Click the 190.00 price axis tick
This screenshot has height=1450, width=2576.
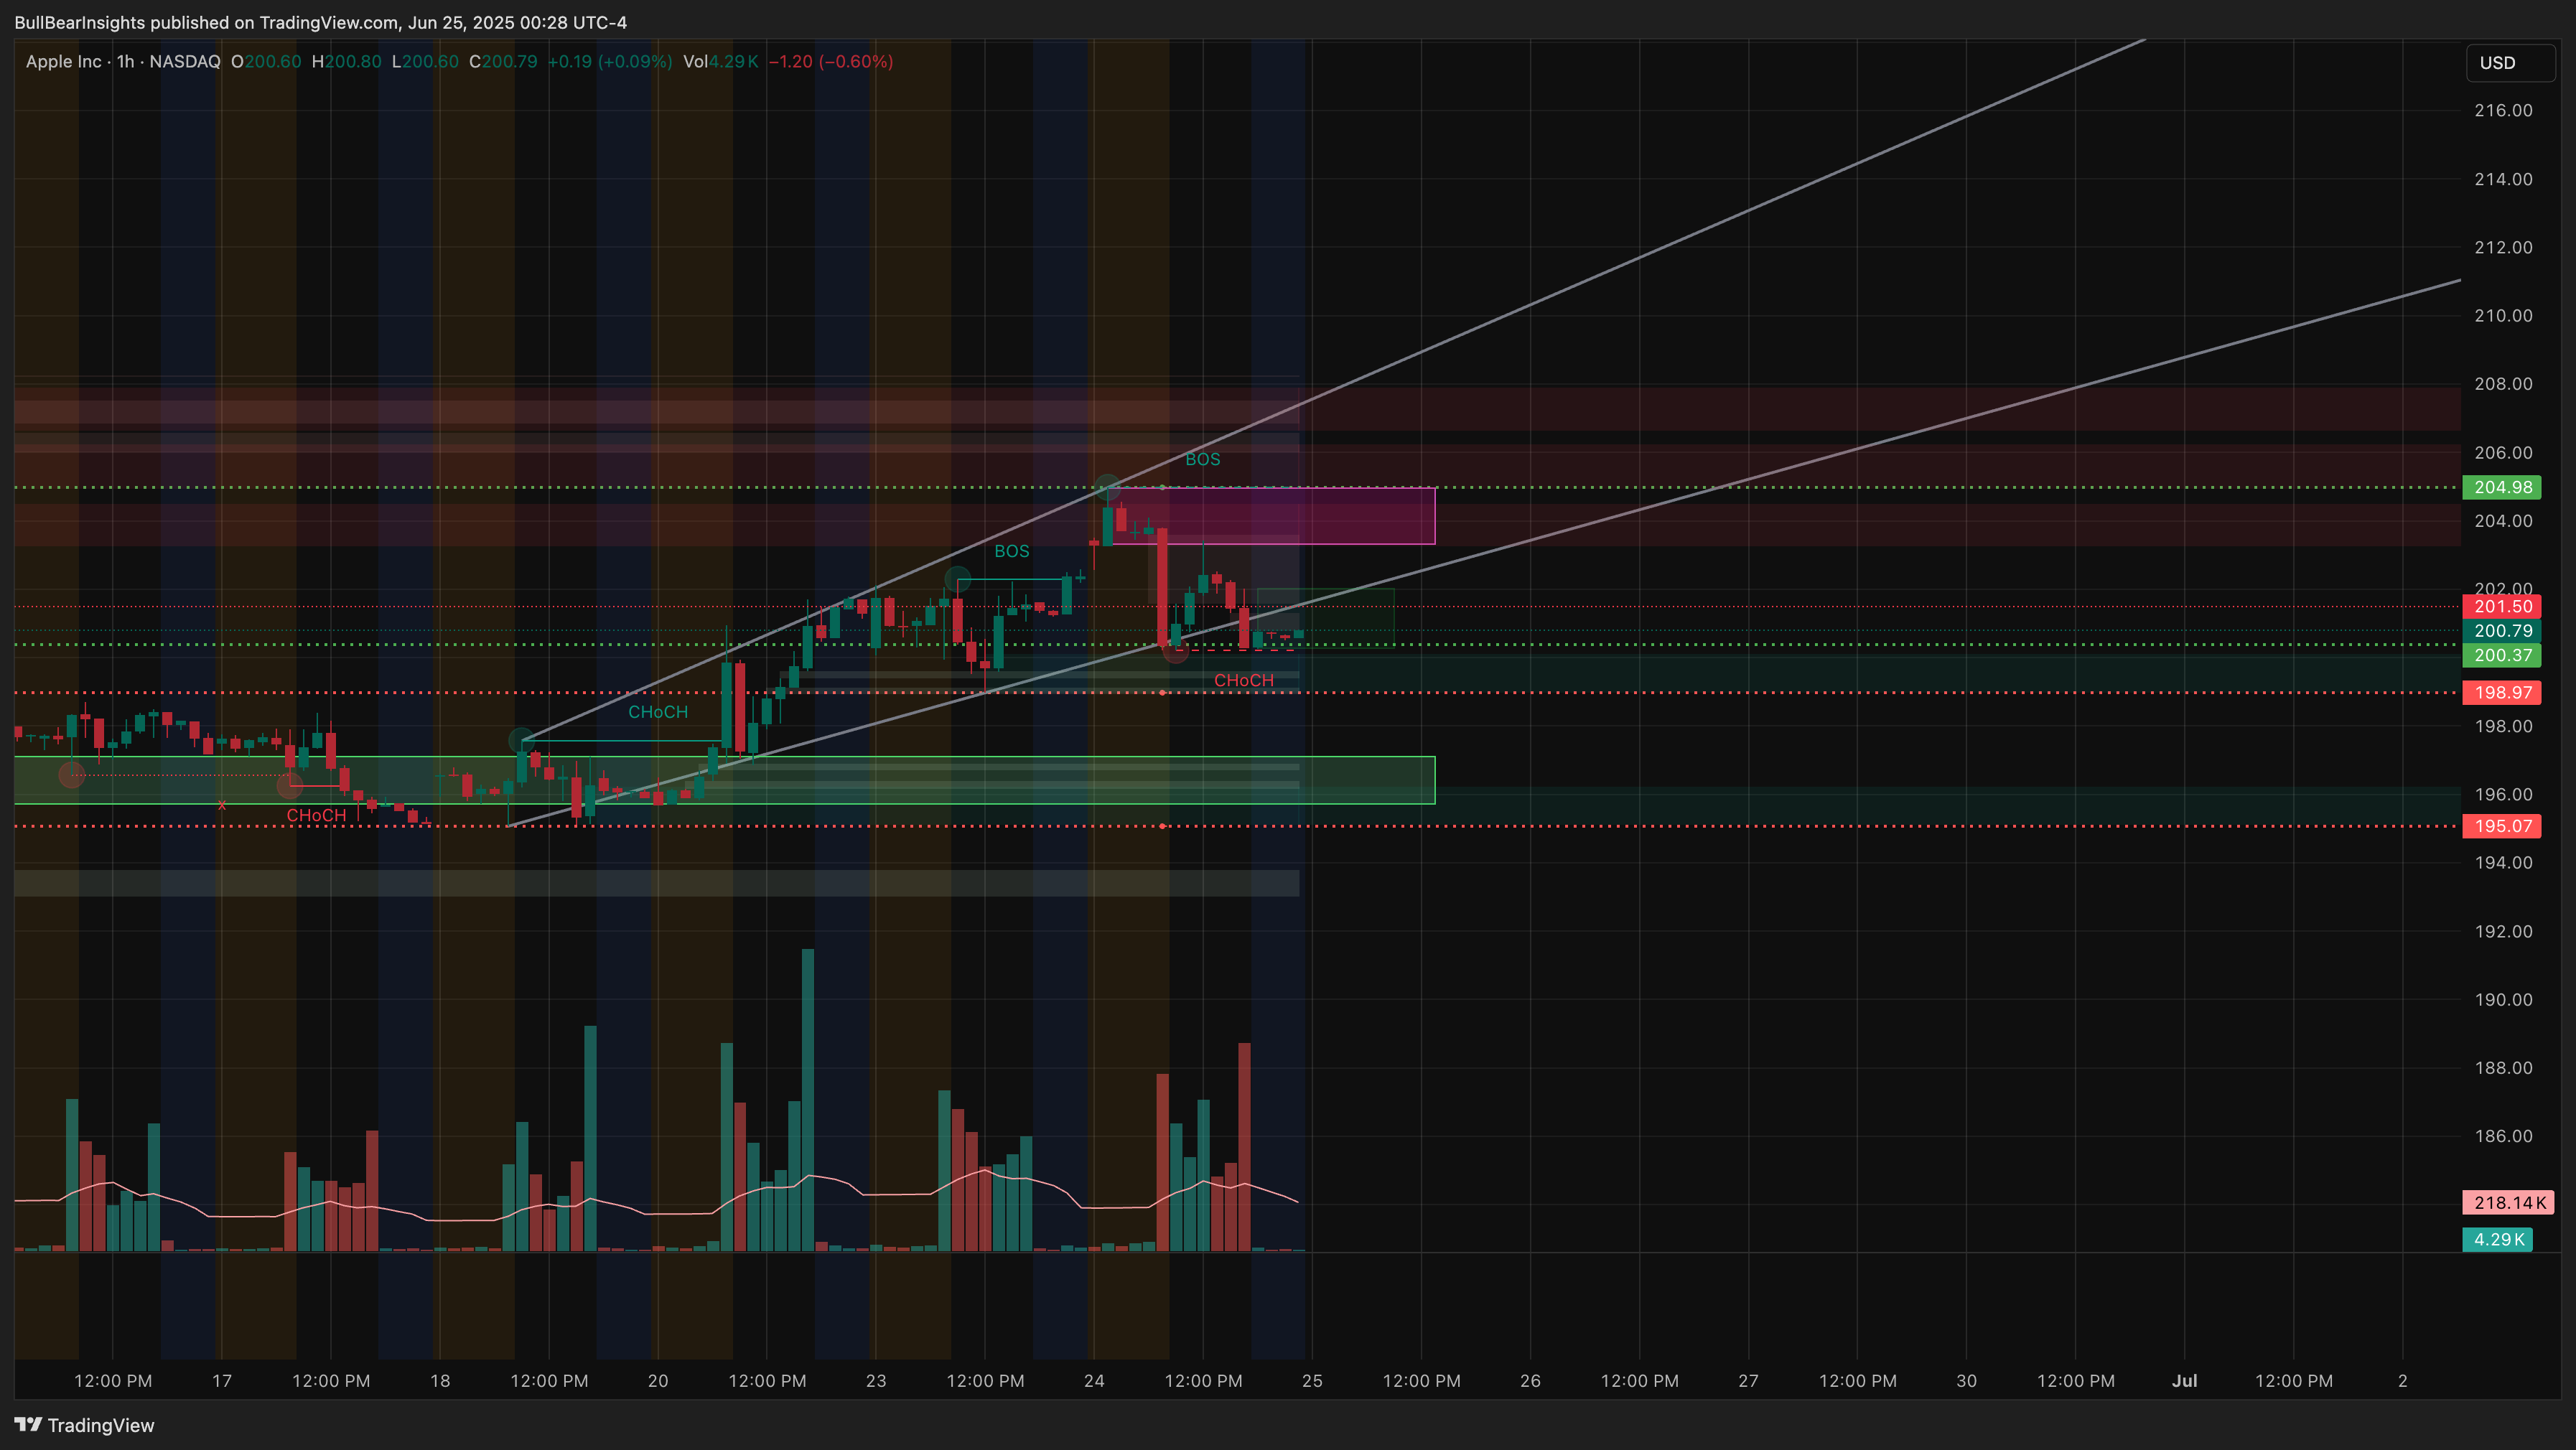point(2503,999)
